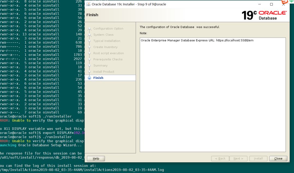The image size is (294, 173).
Task: Click the Oracle 19c Database logo
Action: [264, 15]
